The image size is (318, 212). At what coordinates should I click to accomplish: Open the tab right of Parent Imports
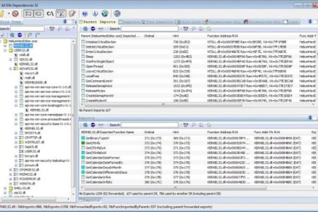pos(130,21)
